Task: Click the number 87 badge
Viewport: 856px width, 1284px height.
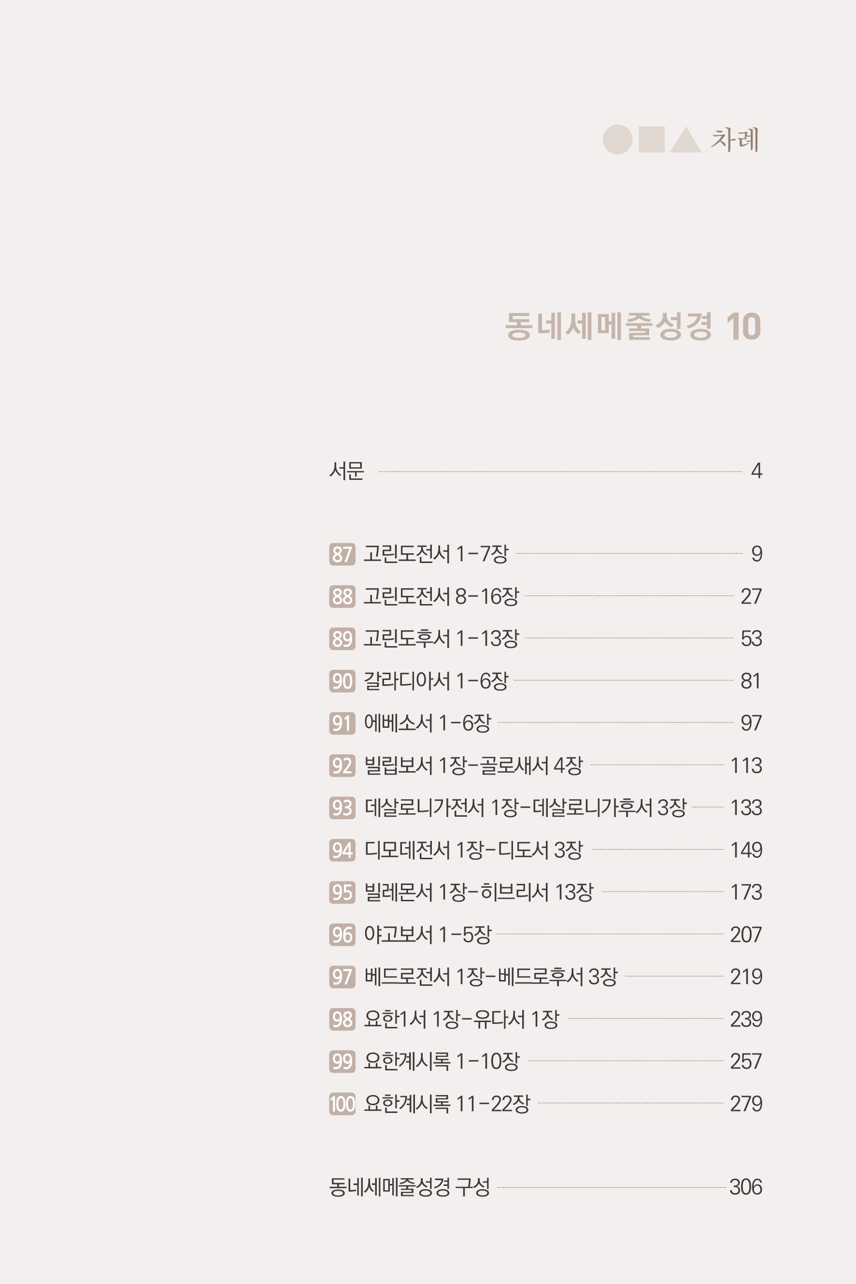Action: point(342,554)
